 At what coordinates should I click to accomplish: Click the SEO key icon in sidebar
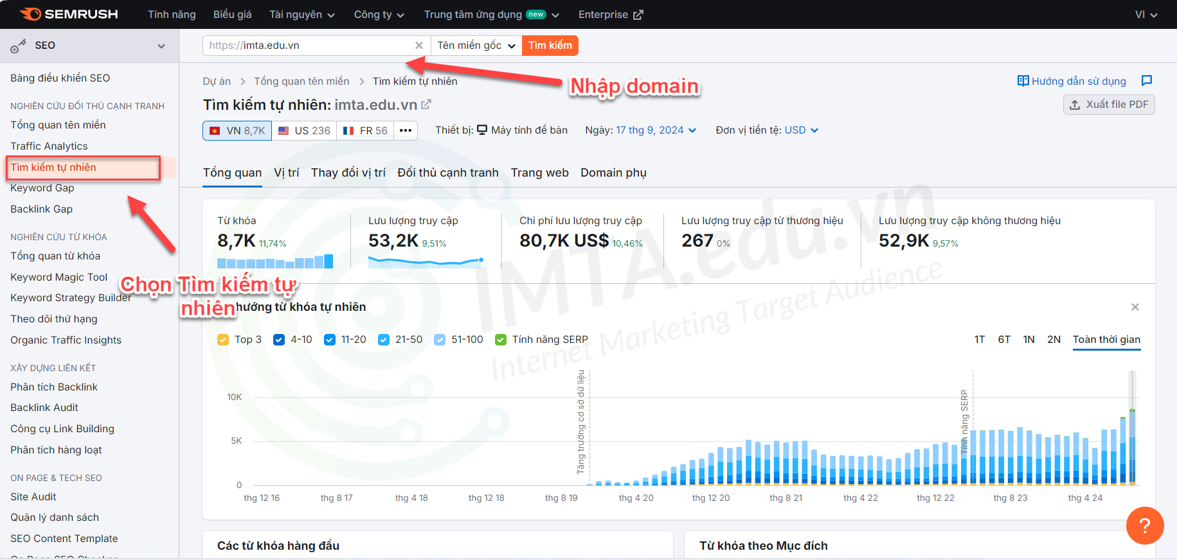coord(18,46)
